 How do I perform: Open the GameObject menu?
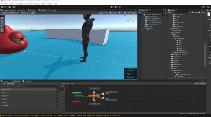point(18,4)
